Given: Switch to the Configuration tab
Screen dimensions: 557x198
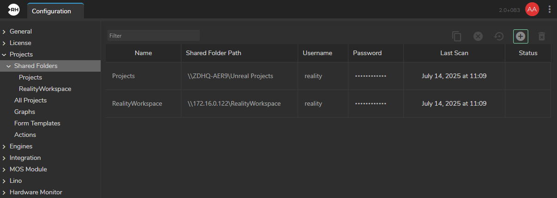Looking at the screenshot, I should [51, 11].
